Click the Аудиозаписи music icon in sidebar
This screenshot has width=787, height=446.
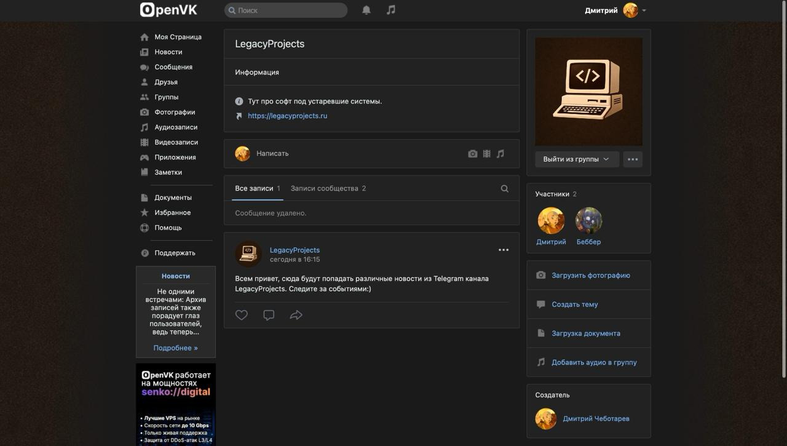coord(144,127)
